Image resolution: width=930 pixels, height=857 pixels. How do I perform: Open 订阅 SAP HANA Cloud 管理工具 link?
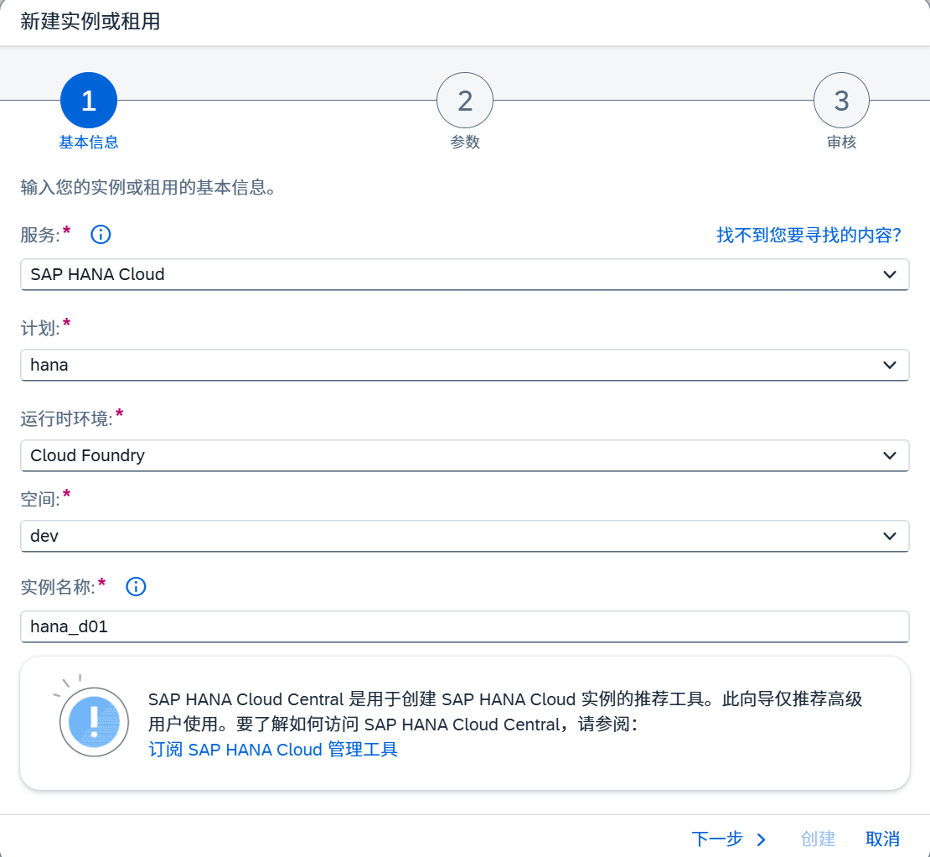pos(273,750)
